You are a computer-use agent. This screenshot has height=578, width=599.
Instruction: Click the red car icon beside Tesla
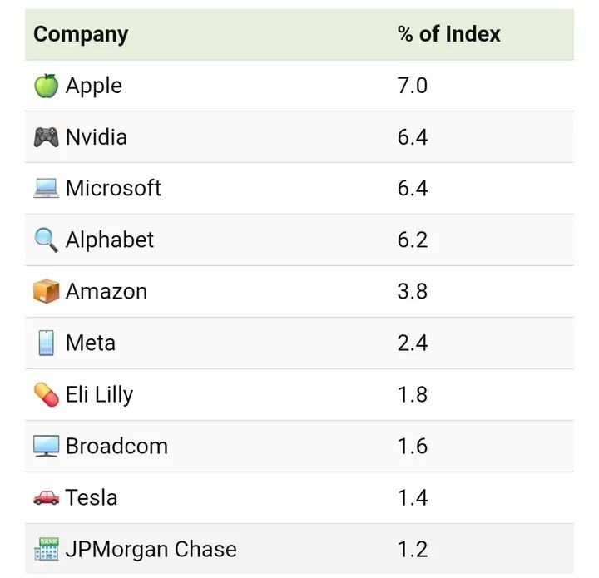click(46, 498)
